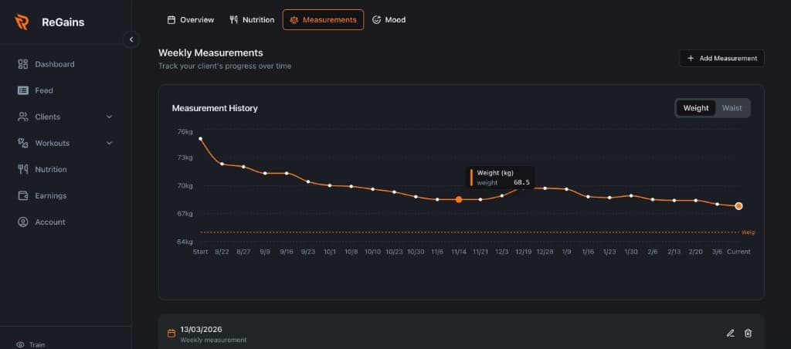Click the ReGains logo icon
The image size is (791, 349).
tap(22, 22)
